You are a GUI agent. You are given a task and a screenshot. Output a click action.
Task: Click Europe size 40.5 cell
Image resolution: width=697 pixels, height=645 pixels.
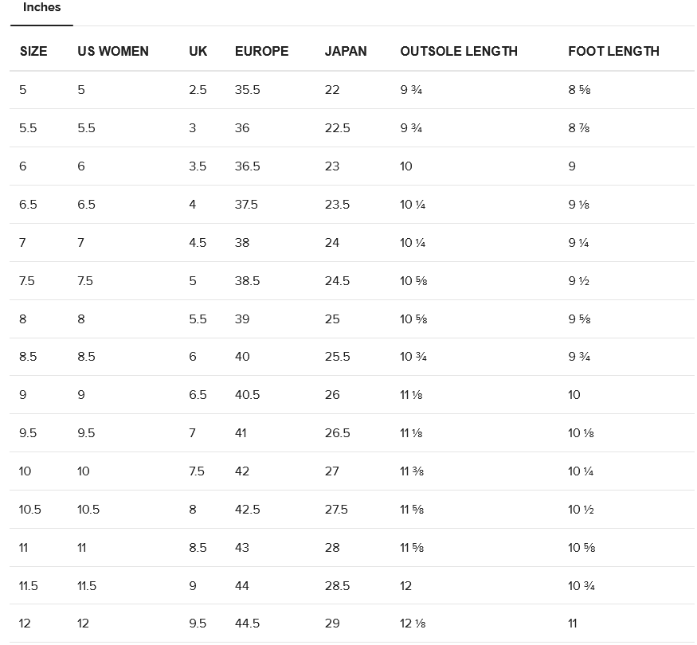click(x=248, y=395)
